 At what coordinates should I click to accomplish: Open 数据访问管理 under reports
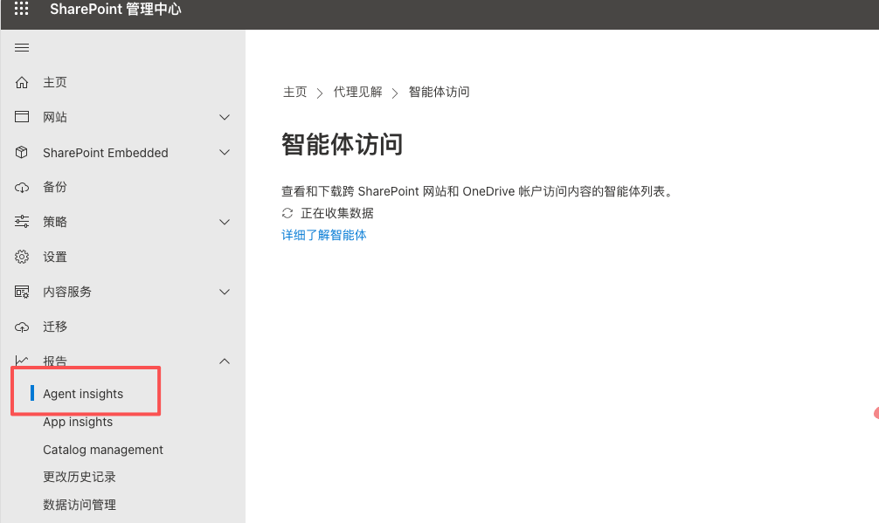[x=80, y=505]
